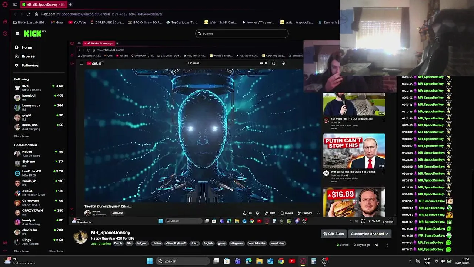Open the Bladwijzerbalk bookmarks folder
Image resolution: width=474 pixels, height=267 pixels.
pos(30,22)
